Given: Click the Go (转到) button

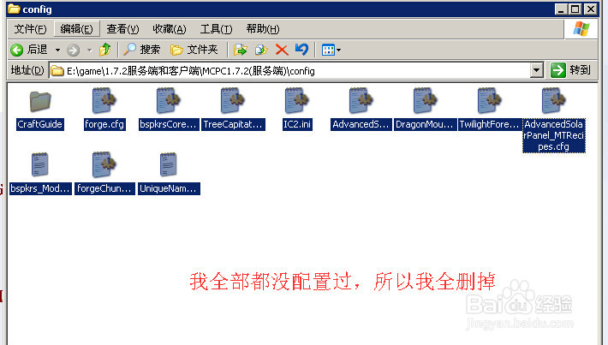Looking at the screenshot, I should [571, 70].
